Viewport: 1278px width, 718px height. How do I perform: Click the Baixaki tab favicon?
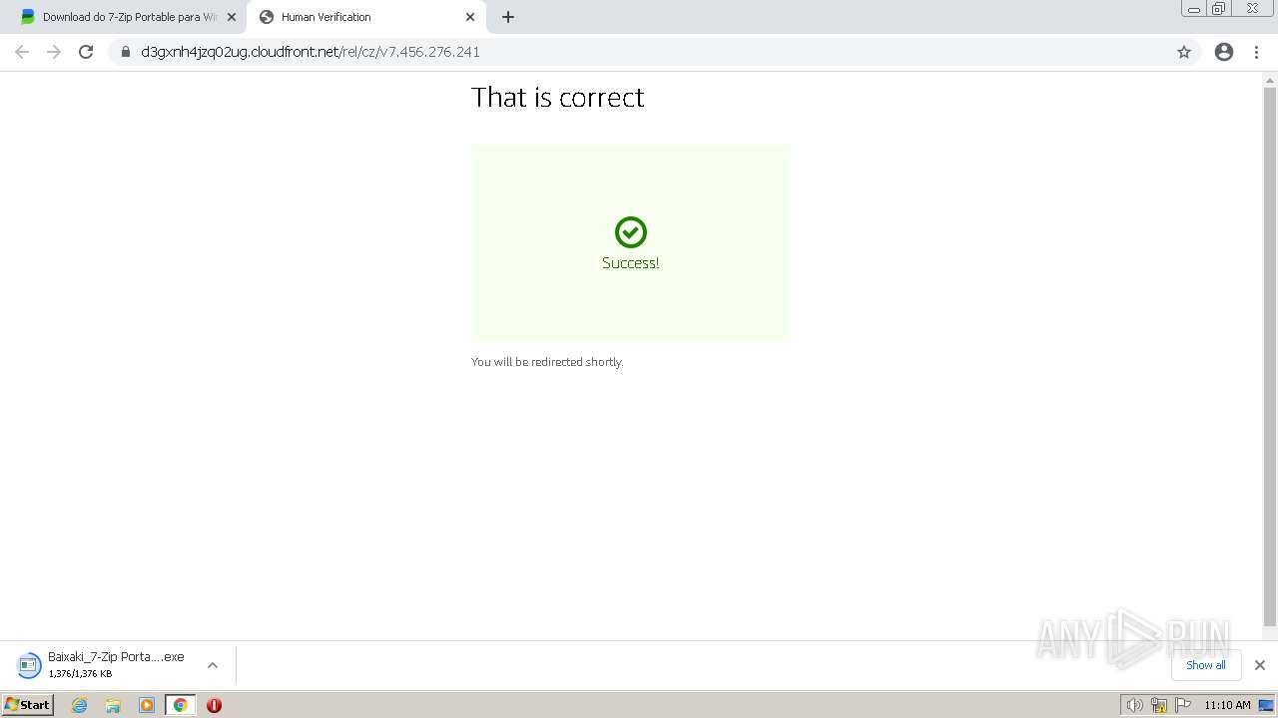[x=28, y=17]
